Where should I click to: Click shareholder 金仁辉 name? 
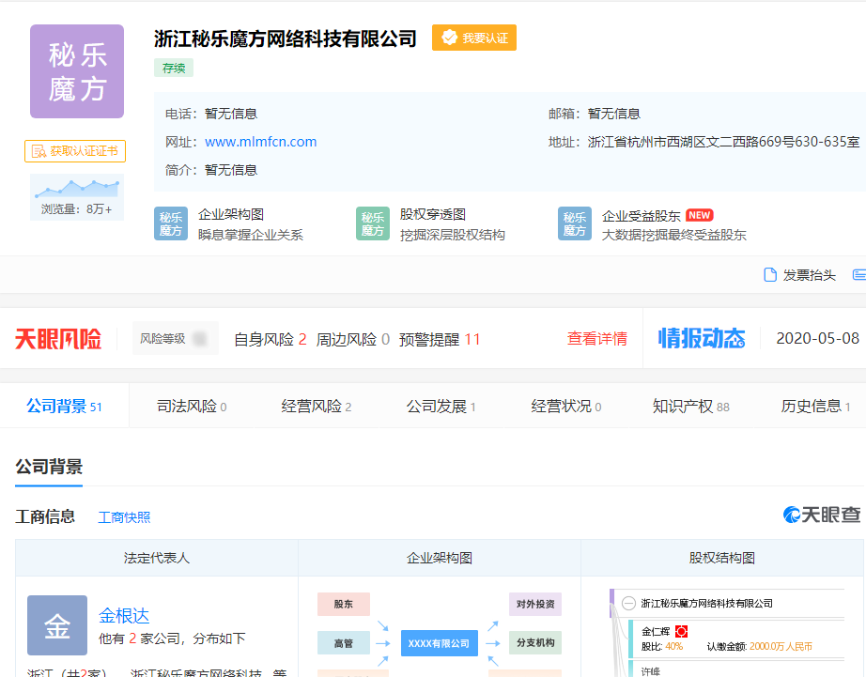656,631
